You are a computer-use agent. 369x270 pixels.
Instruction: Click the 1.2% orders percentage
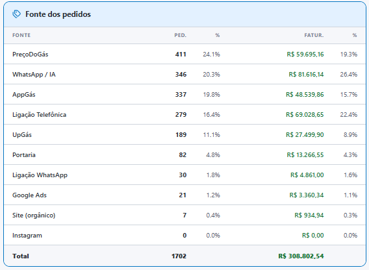click(213, 195)
